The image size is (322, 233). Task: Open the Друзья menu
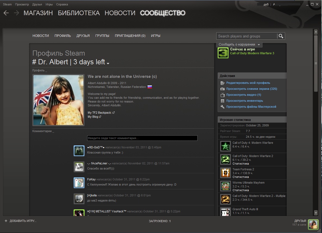click(x=37, y=4)
